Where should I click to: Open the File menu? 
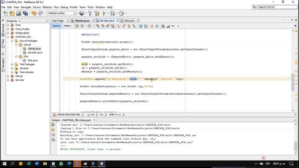pos(3,7)
